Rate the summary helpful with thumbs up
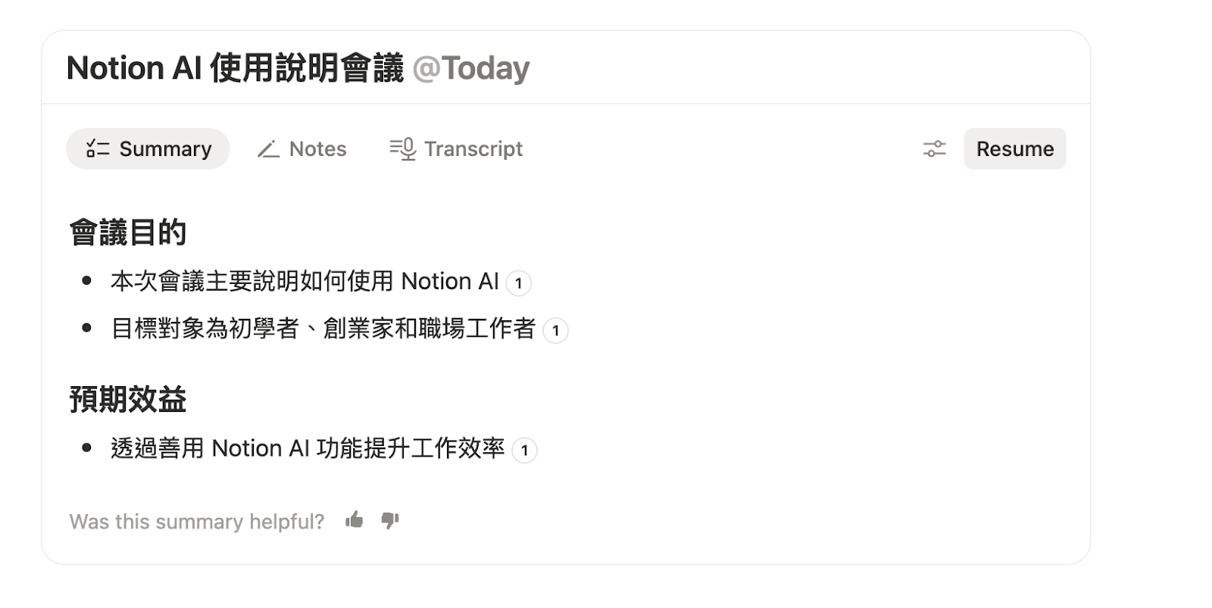The image size is (1212, 608). [x=354, y=520]
